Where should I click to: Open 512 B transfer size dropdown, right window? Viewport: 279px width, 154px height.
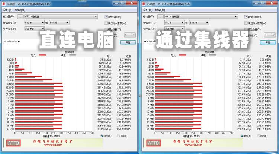pos(174,23)
